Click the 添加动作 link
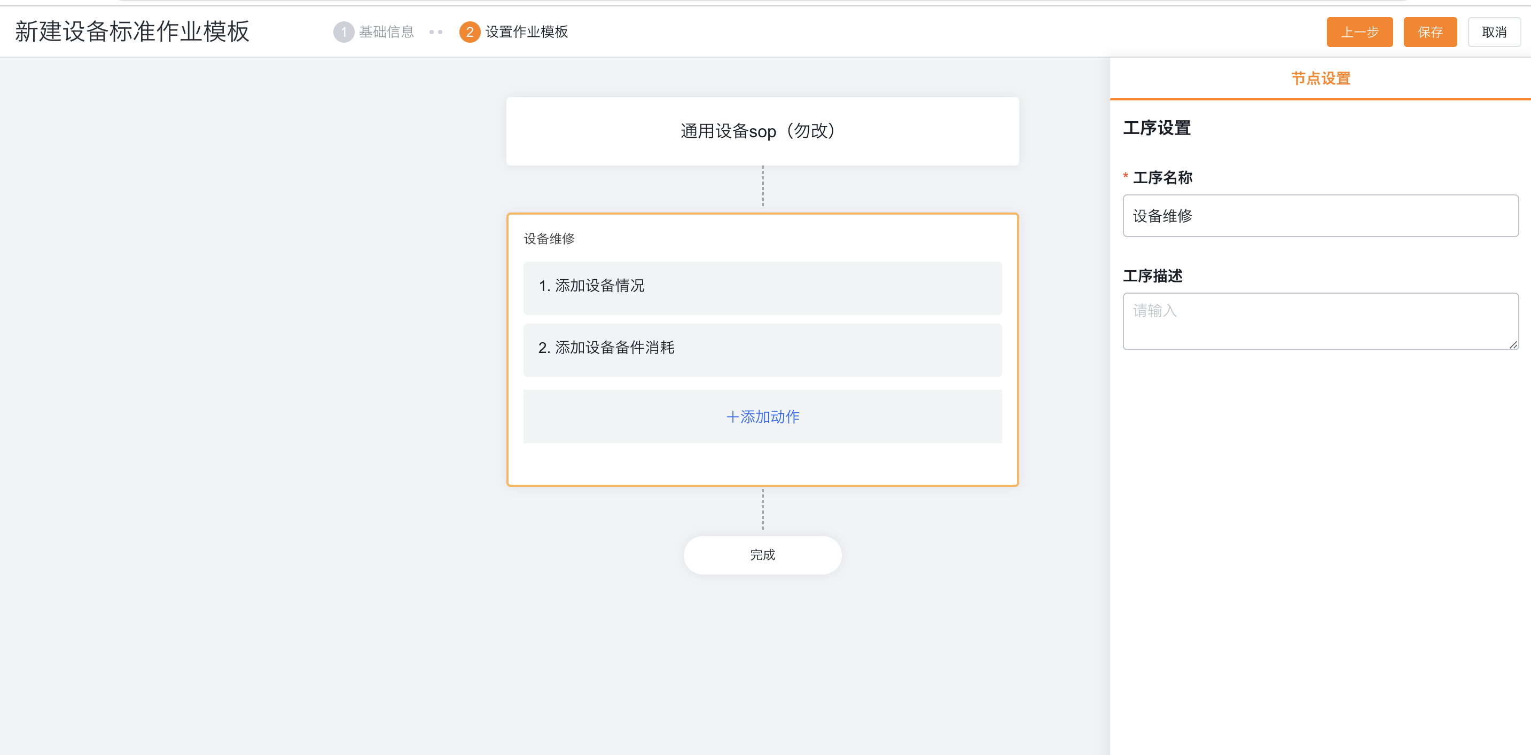Screen dimensions: 1531x755 tap(770, 416)
